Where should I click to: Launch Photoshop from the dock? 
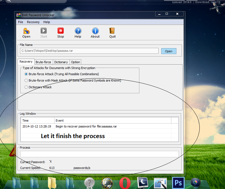tap(178, 183)
